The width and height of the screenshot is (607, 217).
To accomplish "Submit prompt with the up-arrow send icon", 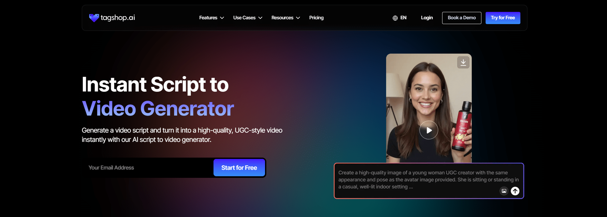I will click(x=515, y=191).
